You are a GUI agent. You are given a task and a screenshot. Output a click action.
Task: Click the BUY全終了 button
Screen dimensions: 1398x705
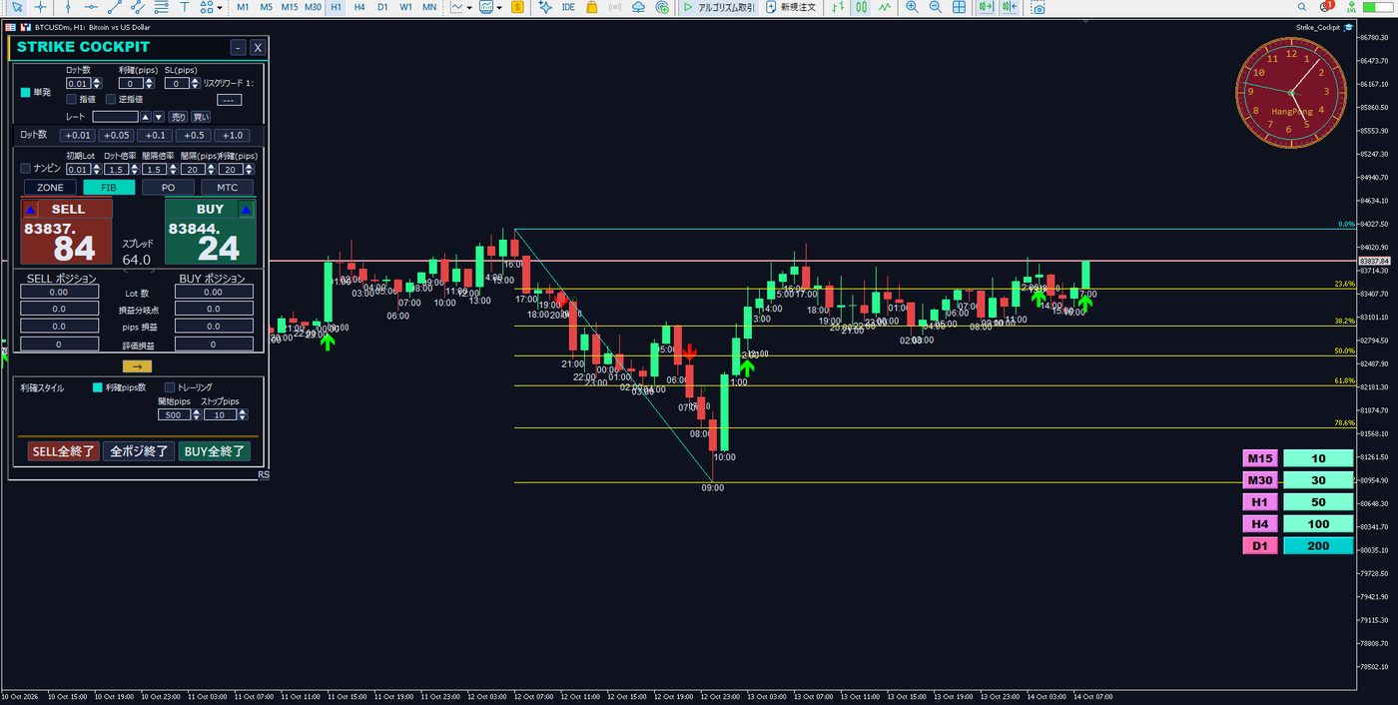tap(214, 451)
